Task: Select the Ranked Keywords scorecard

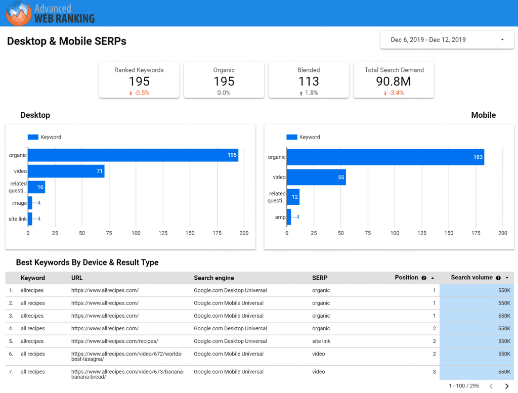Action: (x=139, y=80)
